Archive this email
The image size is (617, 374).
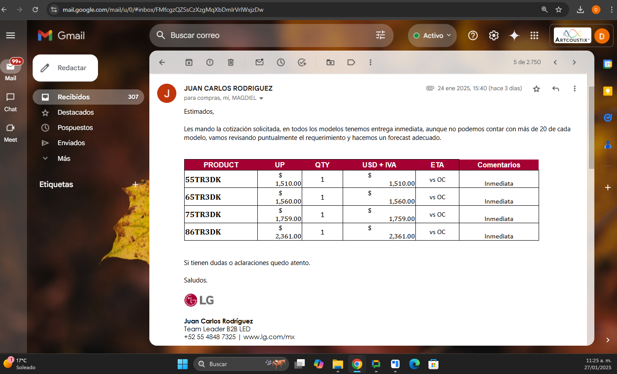189,62
